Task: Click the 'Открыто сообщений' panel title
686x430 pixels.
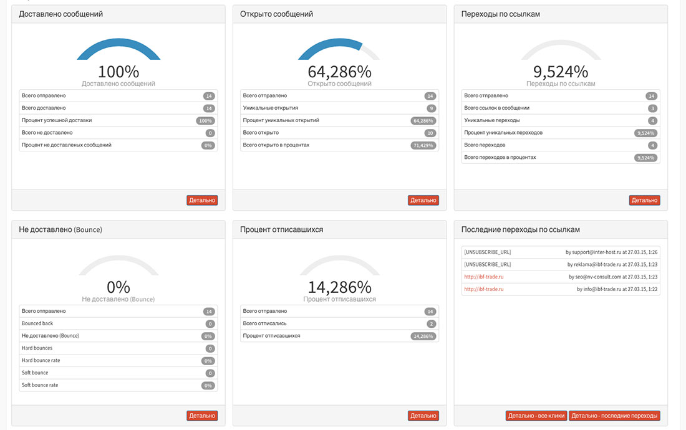Action: 276,14
